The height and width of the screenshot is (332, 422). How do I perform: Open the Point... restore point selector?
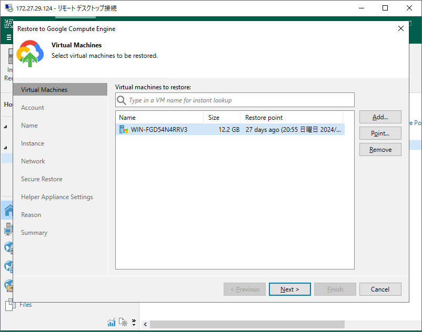380,133
